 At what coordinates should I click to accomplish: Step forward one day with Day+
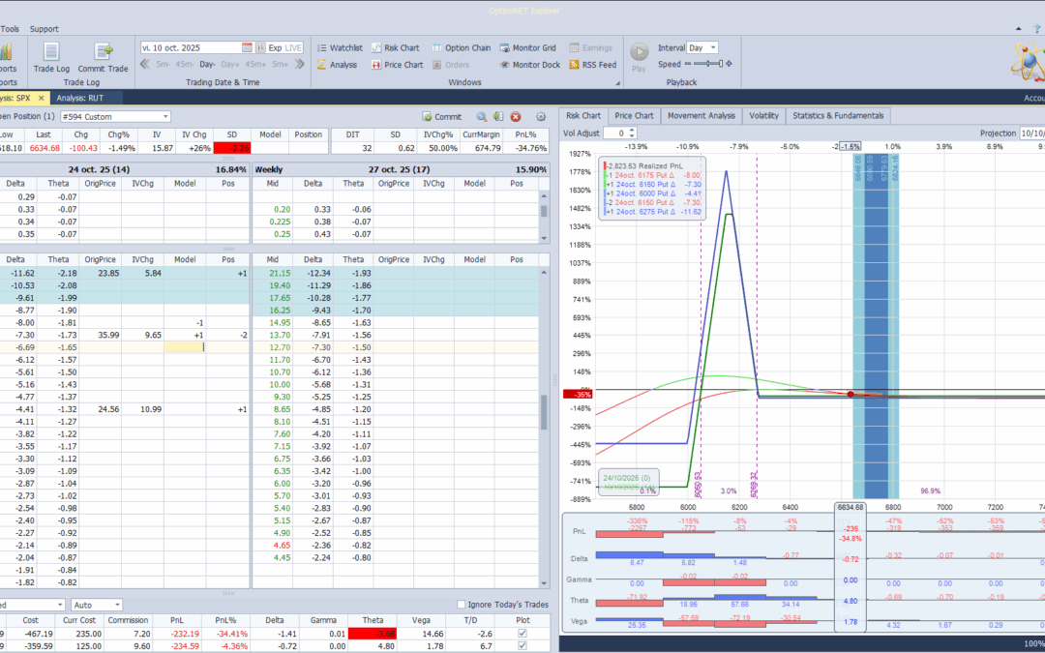(230, 65)
